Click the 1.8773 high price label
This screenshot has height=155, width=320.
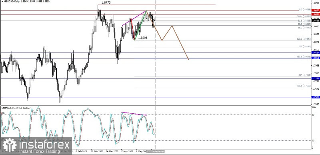click(x=106, y=3)
